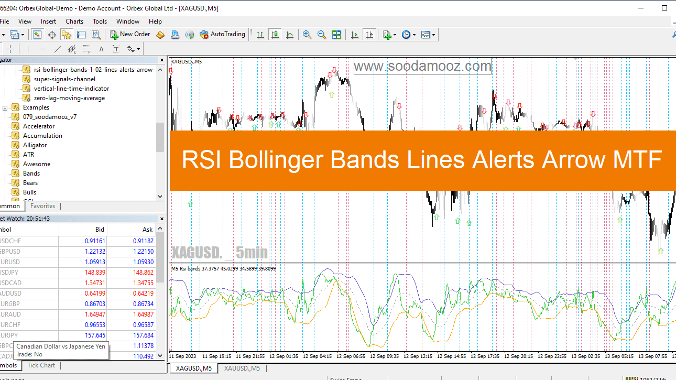Toggle the chart shift icon

pos(369,35)
